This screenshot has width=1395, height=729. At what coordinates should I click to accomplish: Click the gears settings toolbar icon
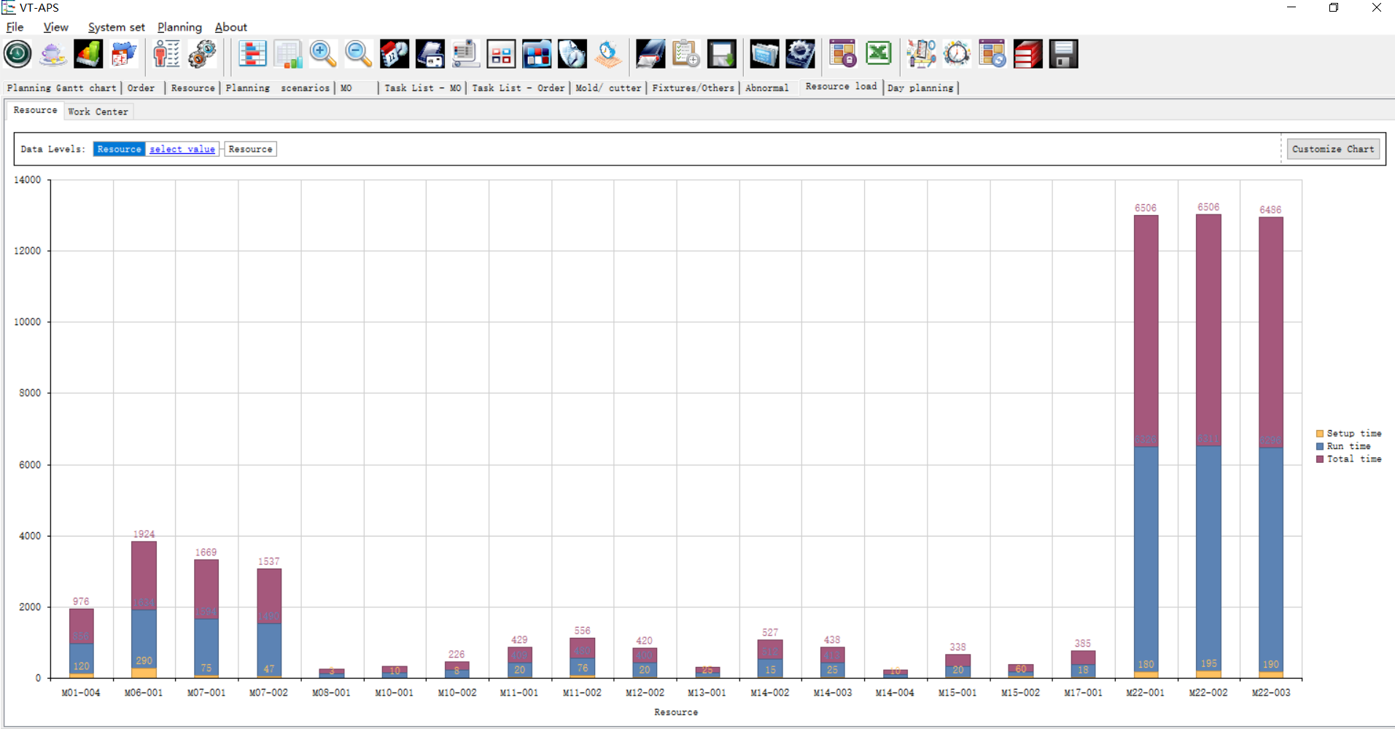point(202,54)
